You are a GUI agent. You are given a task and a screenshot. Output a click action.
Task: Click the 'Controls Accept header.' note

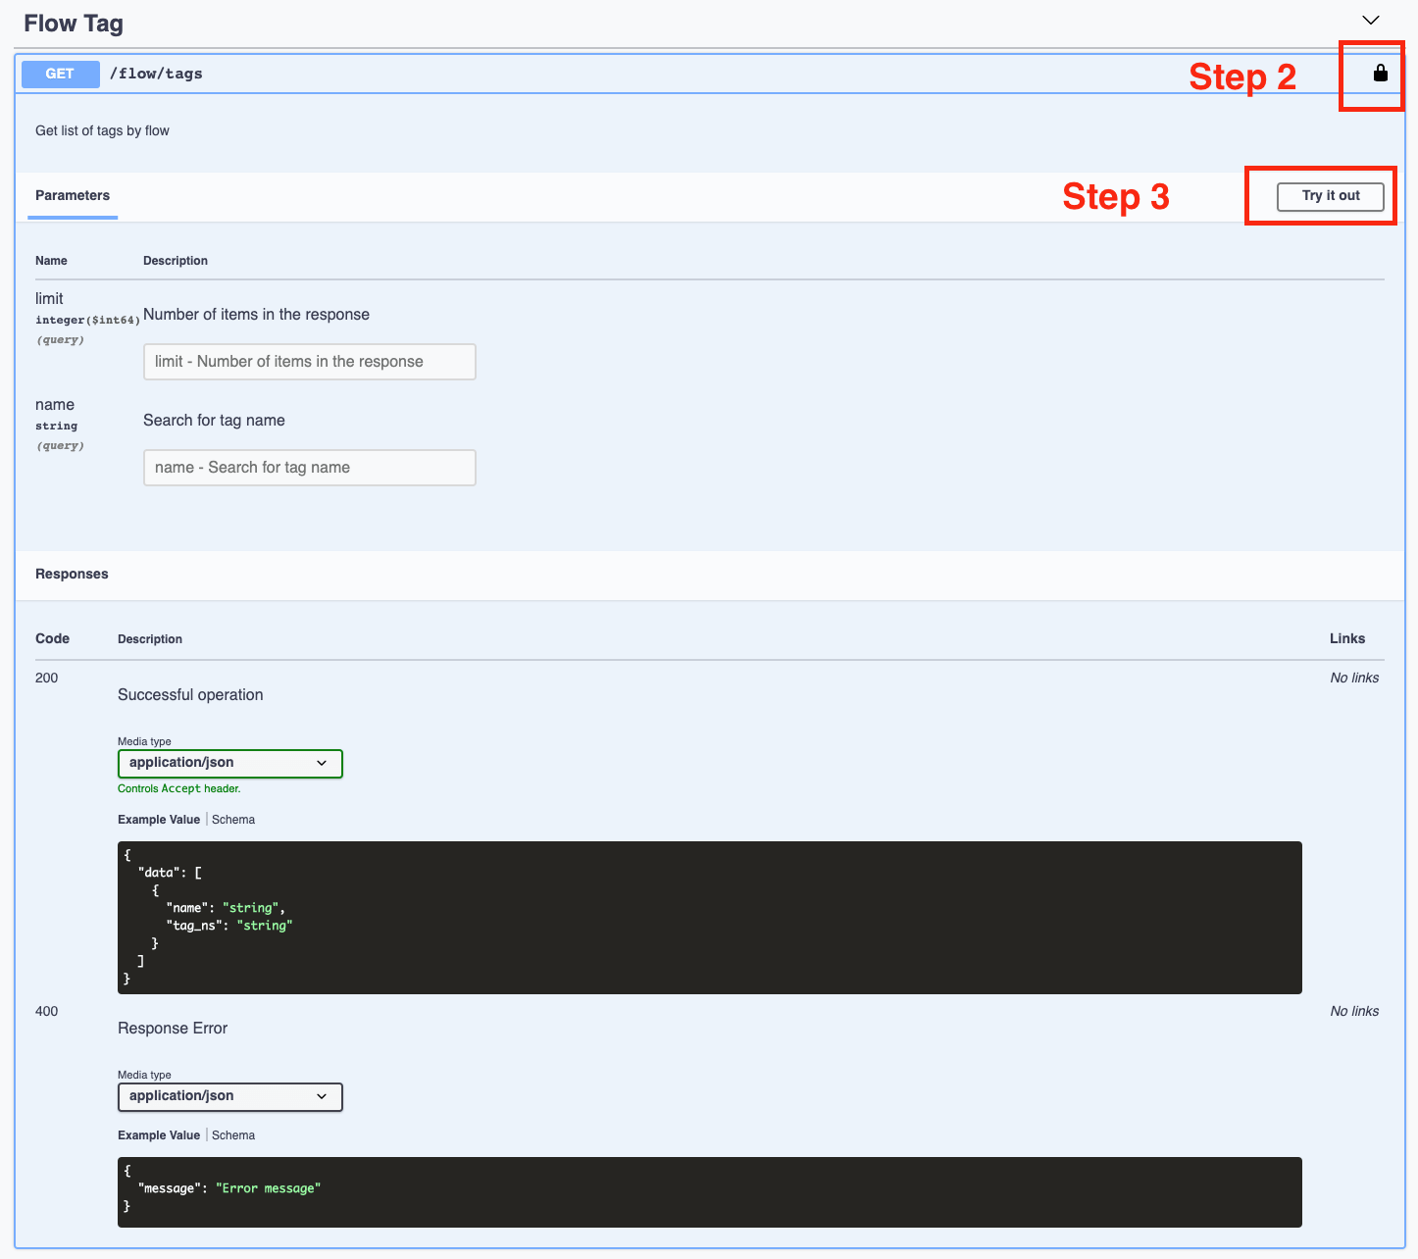[178, 788]
